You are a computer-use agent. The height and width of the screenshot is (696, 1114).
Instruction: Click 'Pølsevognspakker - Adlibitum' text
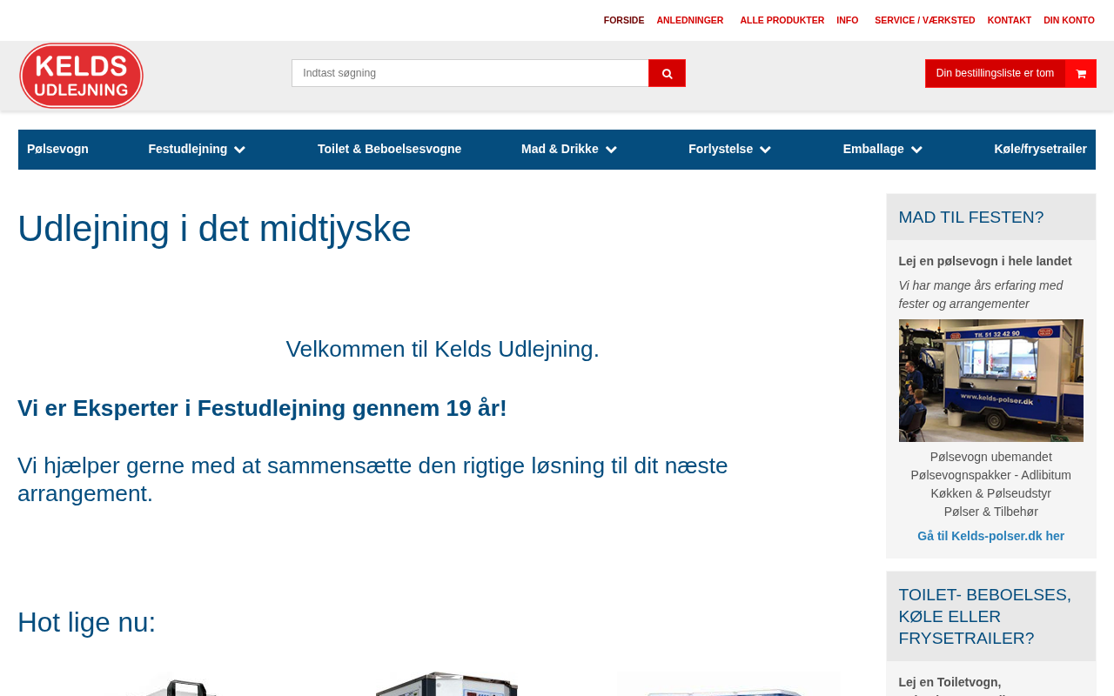click(x=991, y=475)
